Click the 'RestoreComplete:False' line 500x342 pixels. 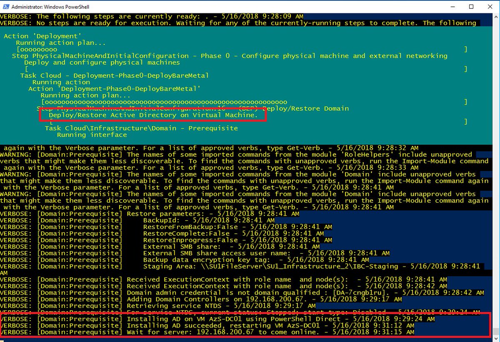pos(162,234)
